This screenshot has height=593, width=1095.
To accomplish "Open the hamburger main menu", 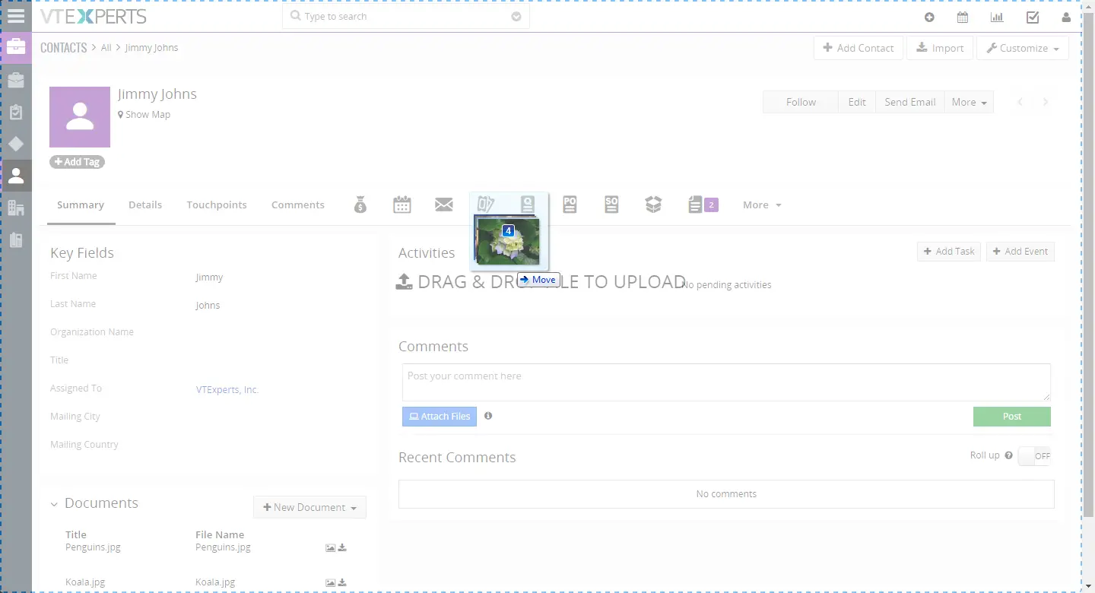I will tap(16, 16).
